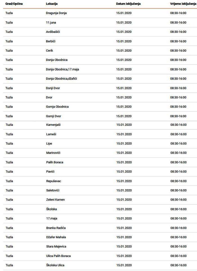Click the Gornja Obodnica location

coord(57,107)
